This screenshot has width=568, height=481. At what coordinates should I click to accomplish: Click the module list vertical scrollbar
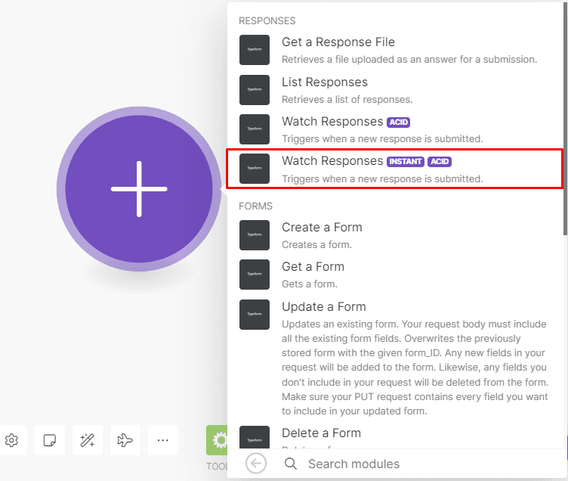pos(564,113)
